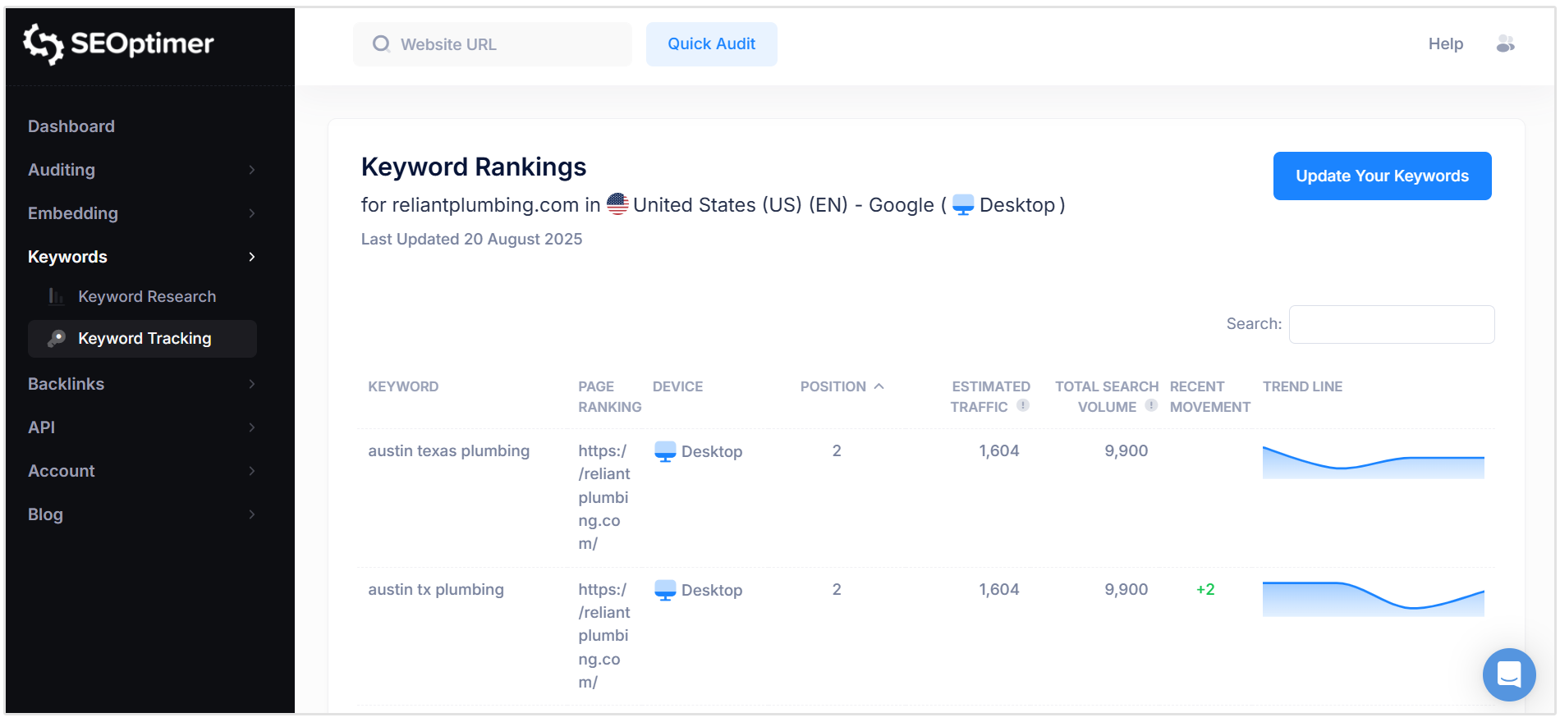Click Total Search Volume info icon

pyautogui.click(x=1151, y=405)
